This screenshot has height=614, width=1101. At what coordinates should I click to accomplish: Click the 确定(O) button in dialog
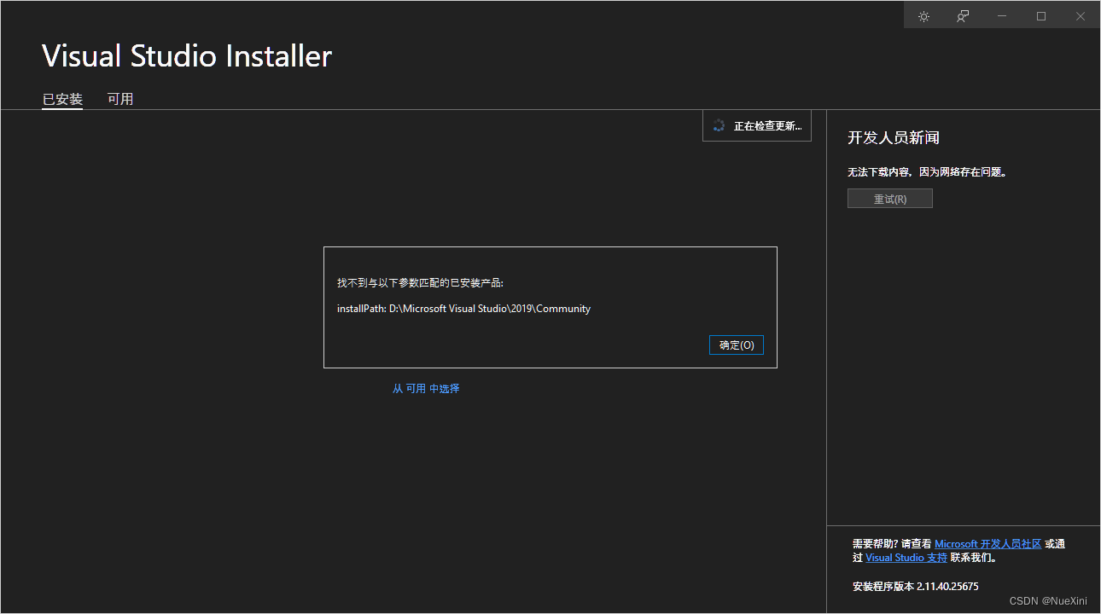737,345
